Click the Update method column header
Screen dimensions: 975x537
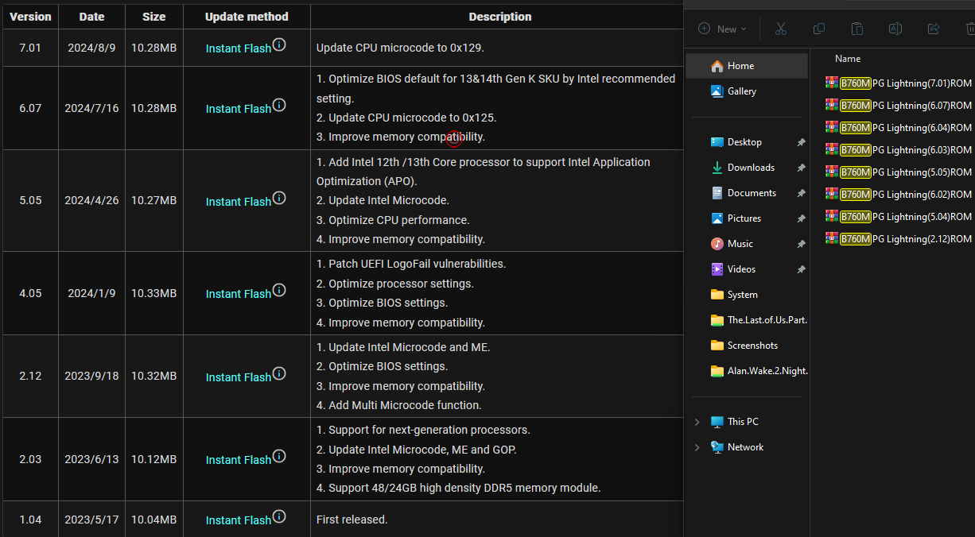pos(247,17)
